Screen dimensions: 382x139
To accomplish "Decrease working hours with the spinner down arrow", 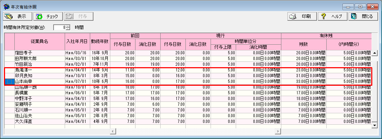I will point(68,29).
